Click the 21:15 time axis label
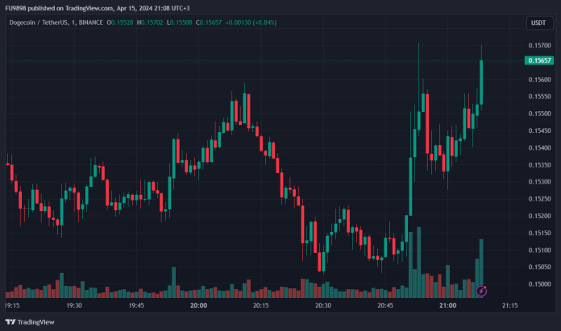Image resolution: width=561 pixels, height=331 pixels. point(509,306)
